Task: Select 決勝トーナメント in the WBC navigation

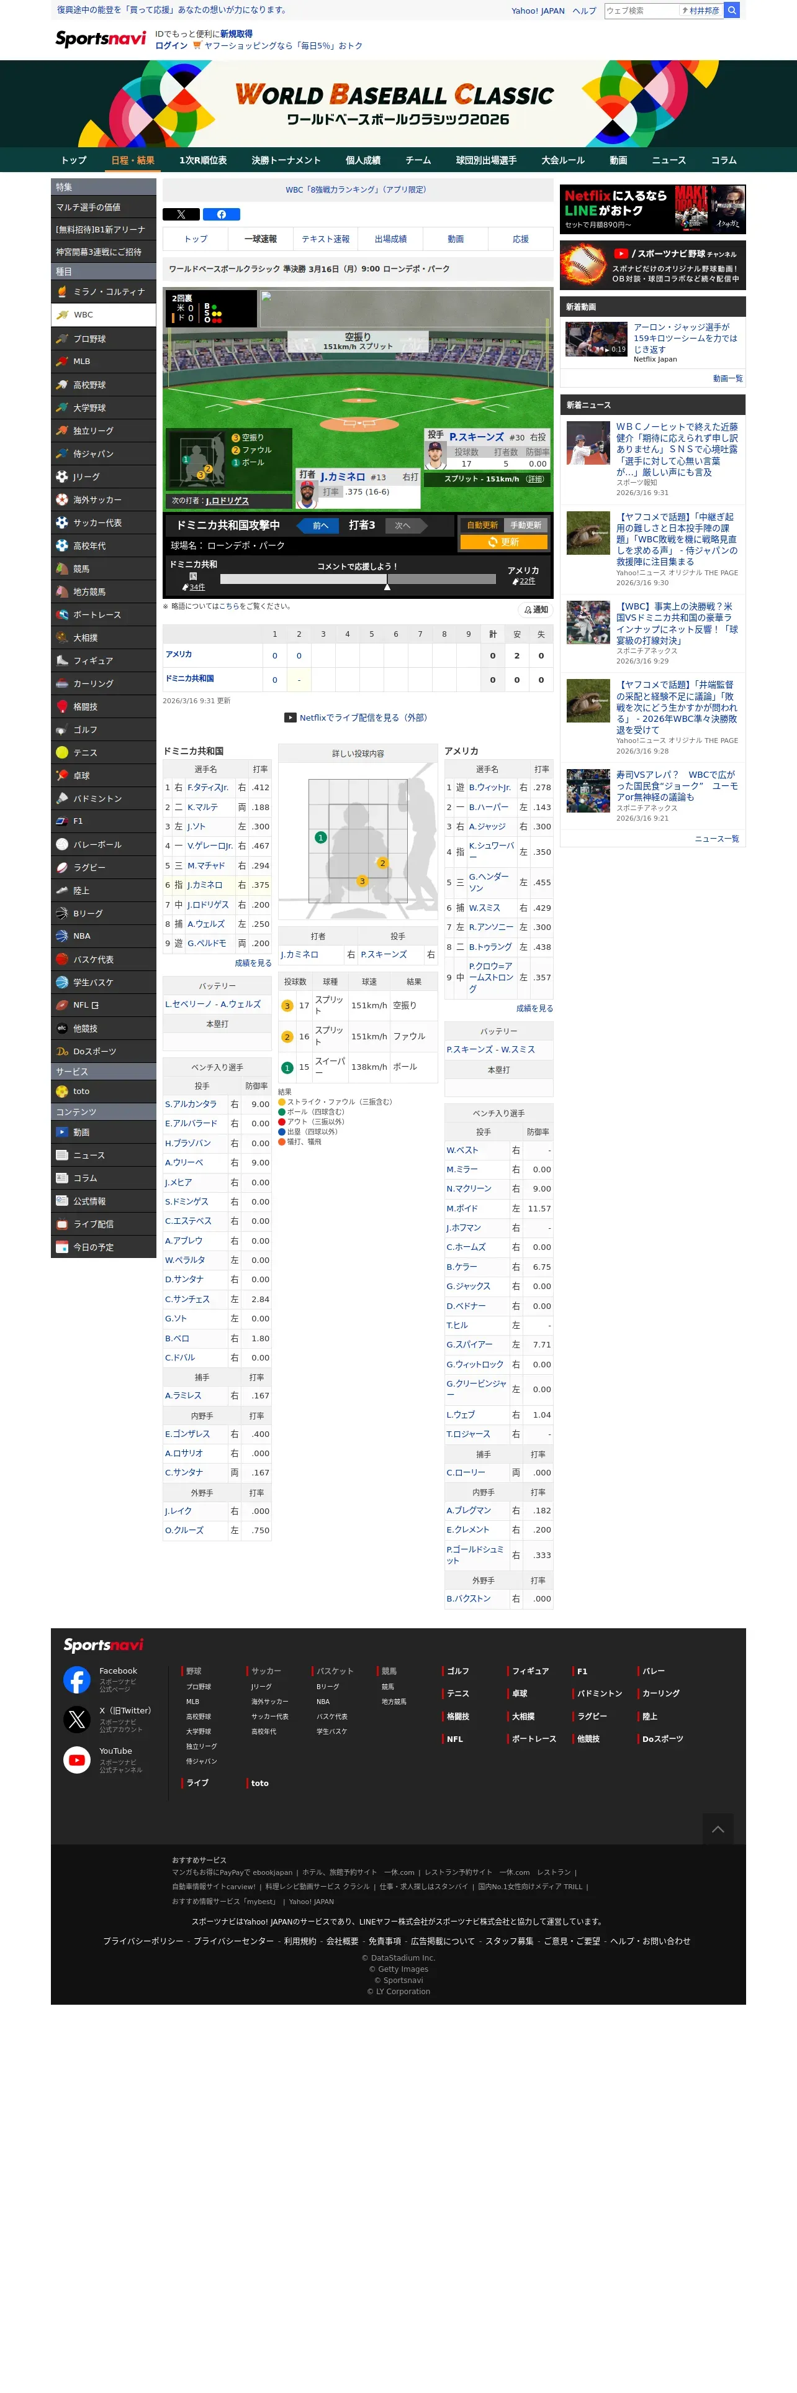Action: [286, 161]
